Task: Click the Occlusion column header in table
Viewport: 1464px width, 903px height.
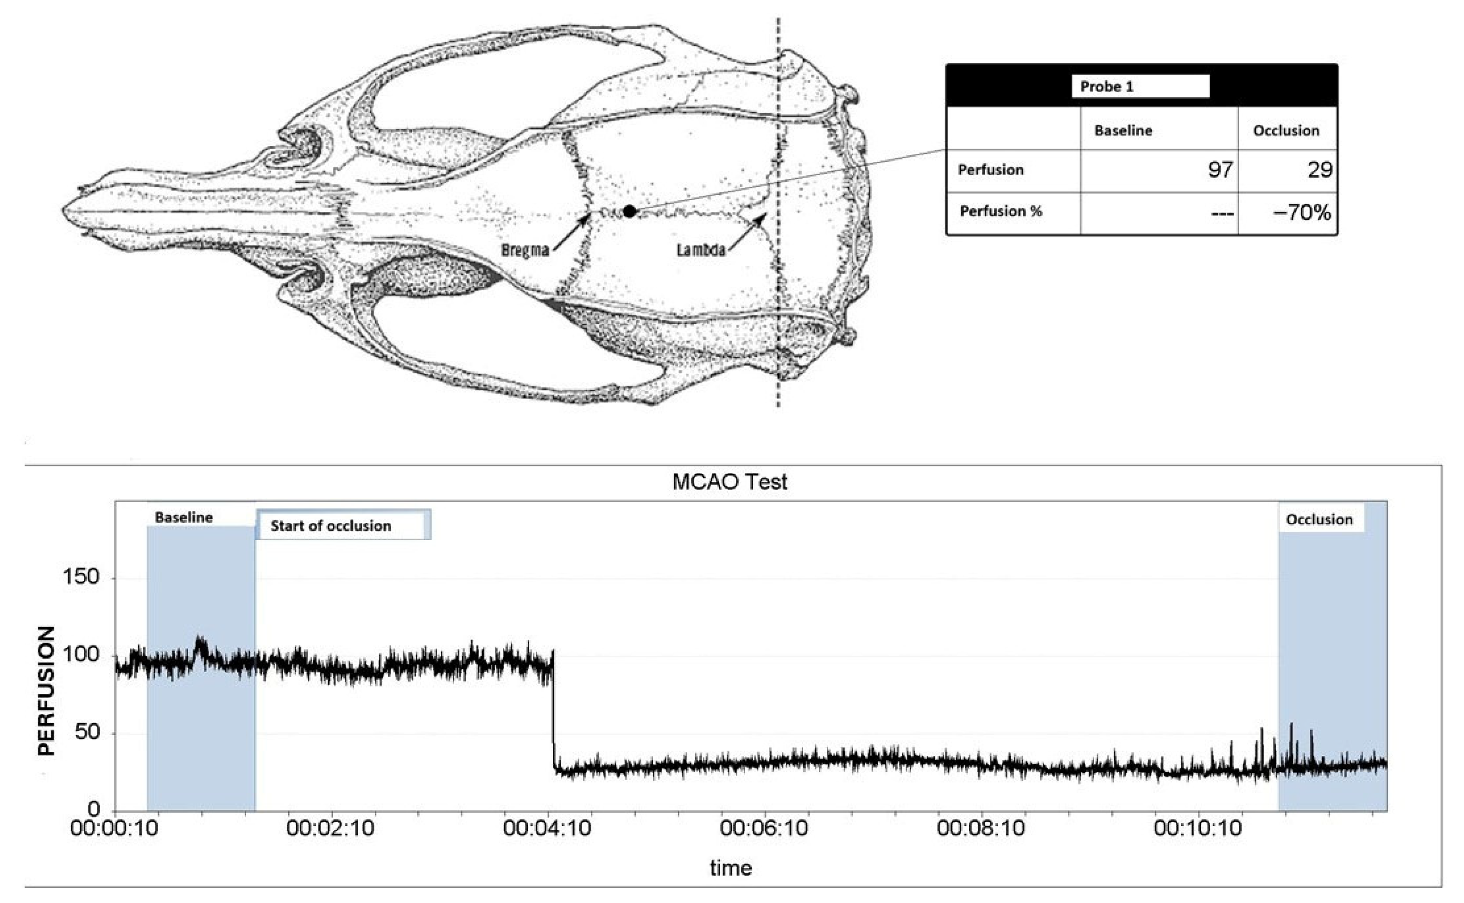Action: 1286,131
